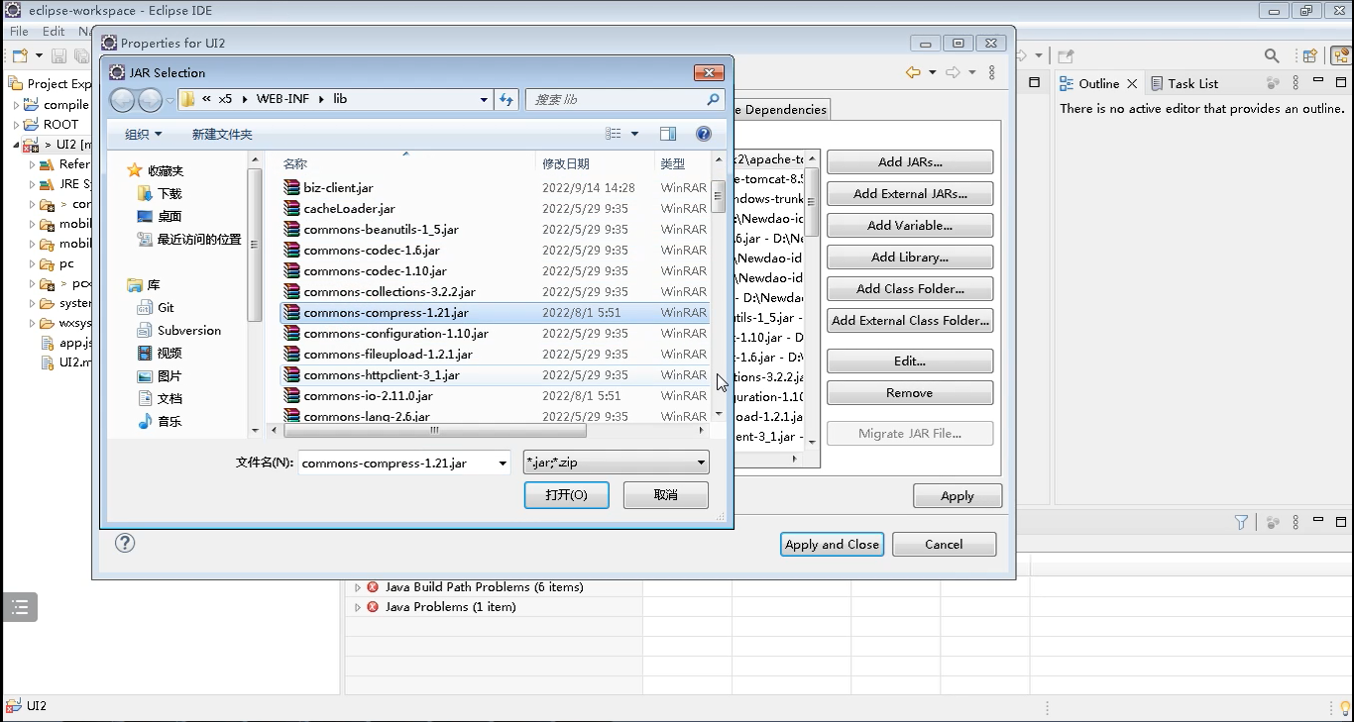
Task: Click the yellow back arrow in Properties dialog
Action: 913,72
